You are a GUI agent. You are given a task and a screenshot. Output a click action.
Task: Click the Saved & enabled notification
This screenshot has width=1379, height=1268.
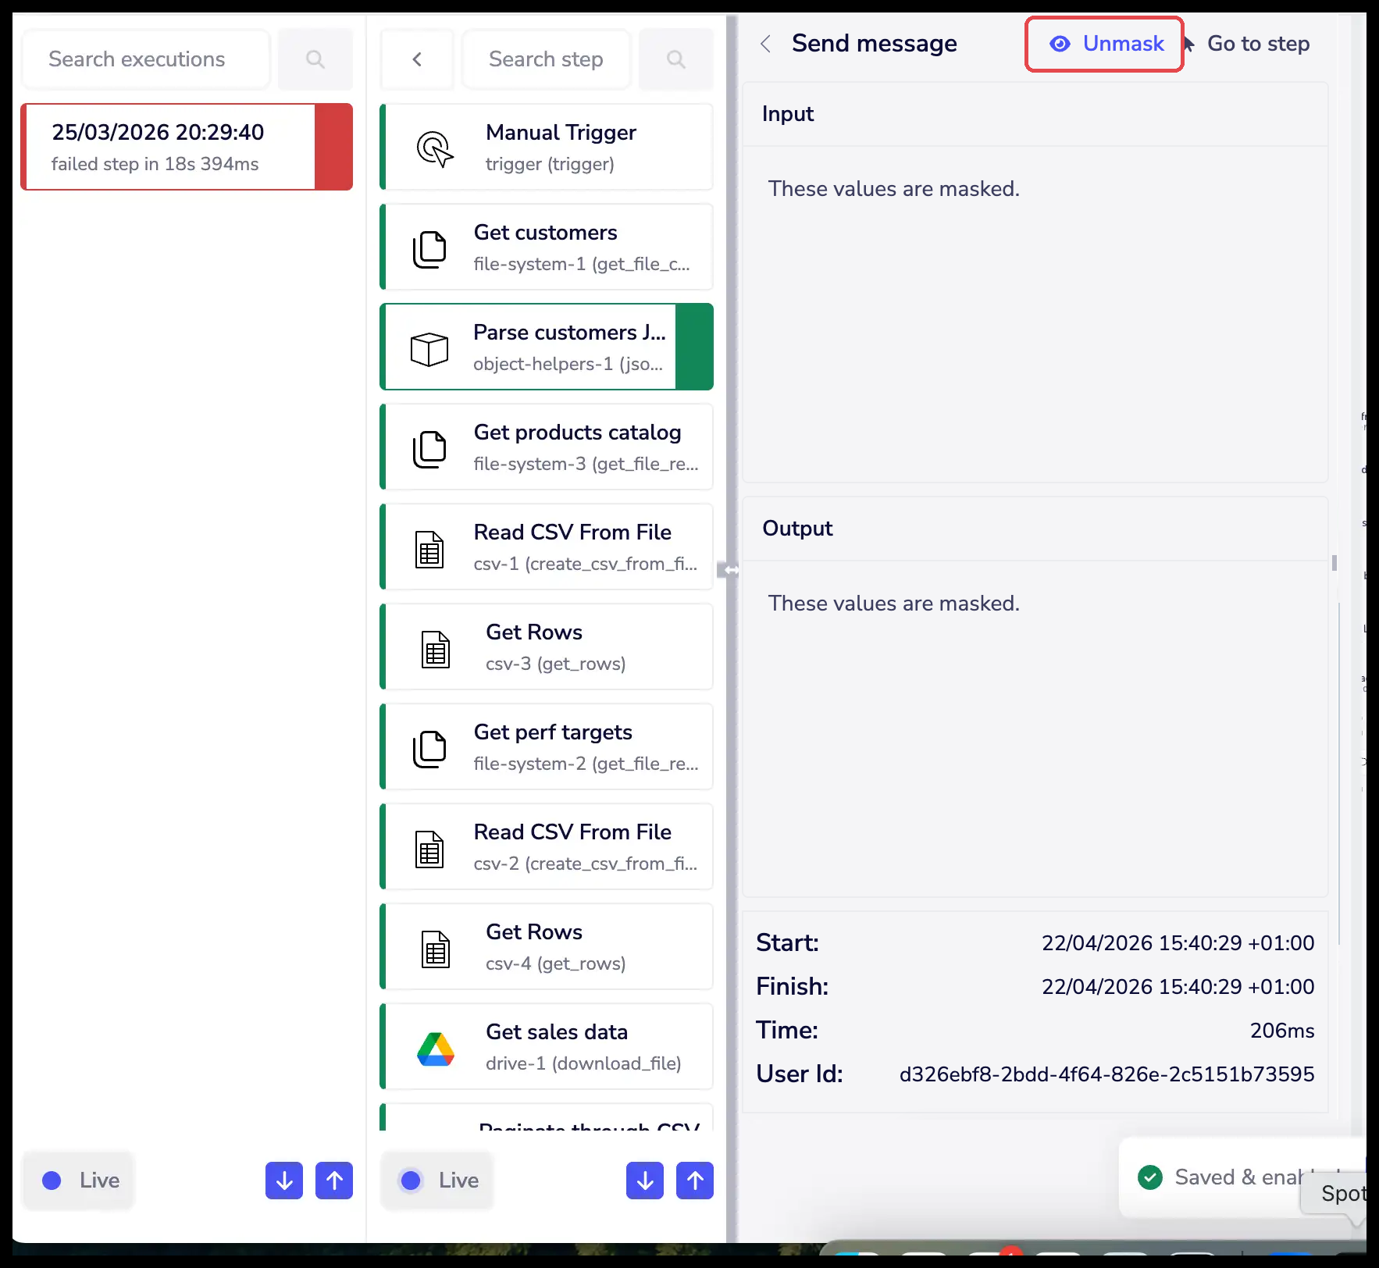pyautogui.click(x=1242, y=1177)
